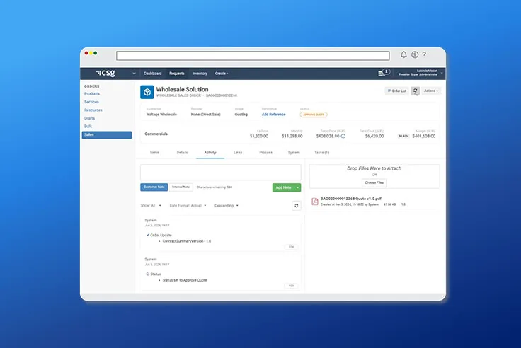521x348 pixels.
Task: Refresh the activity feed list
Action: pyautogui.click(x=296, y=206)
